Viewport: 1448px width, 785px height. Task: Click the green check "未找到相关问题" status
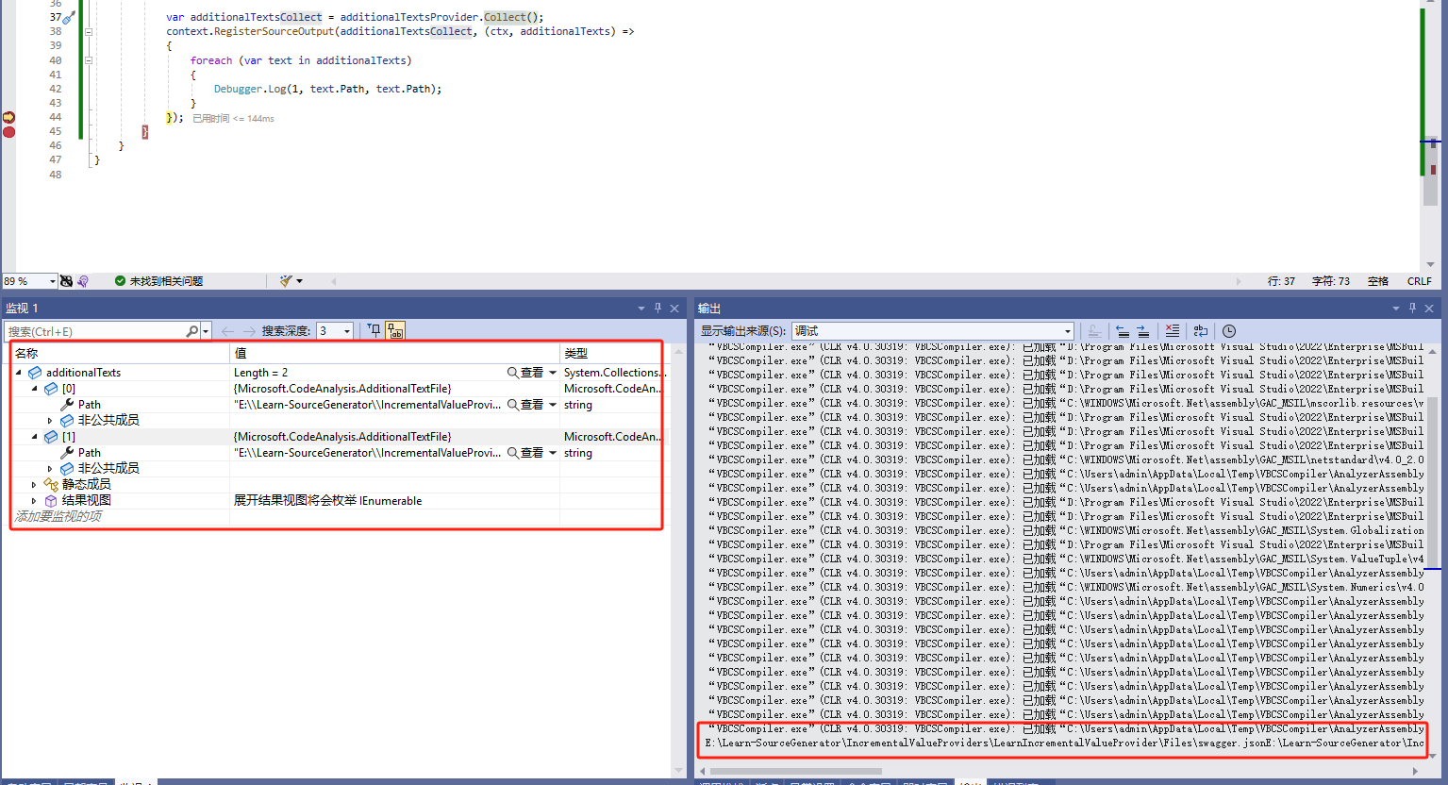click(x=158, y=281)
